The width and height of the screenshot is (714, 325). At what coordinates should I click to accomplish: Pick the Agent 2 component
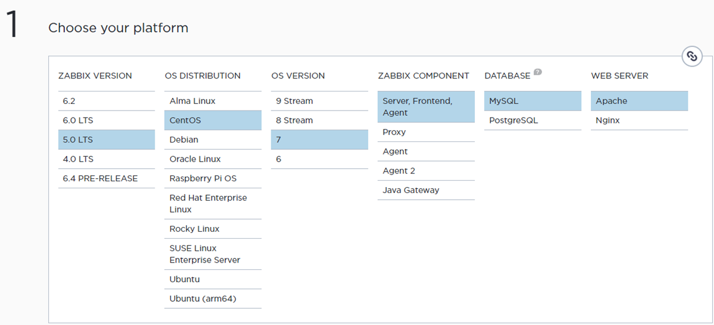click(x=426, y=171)
